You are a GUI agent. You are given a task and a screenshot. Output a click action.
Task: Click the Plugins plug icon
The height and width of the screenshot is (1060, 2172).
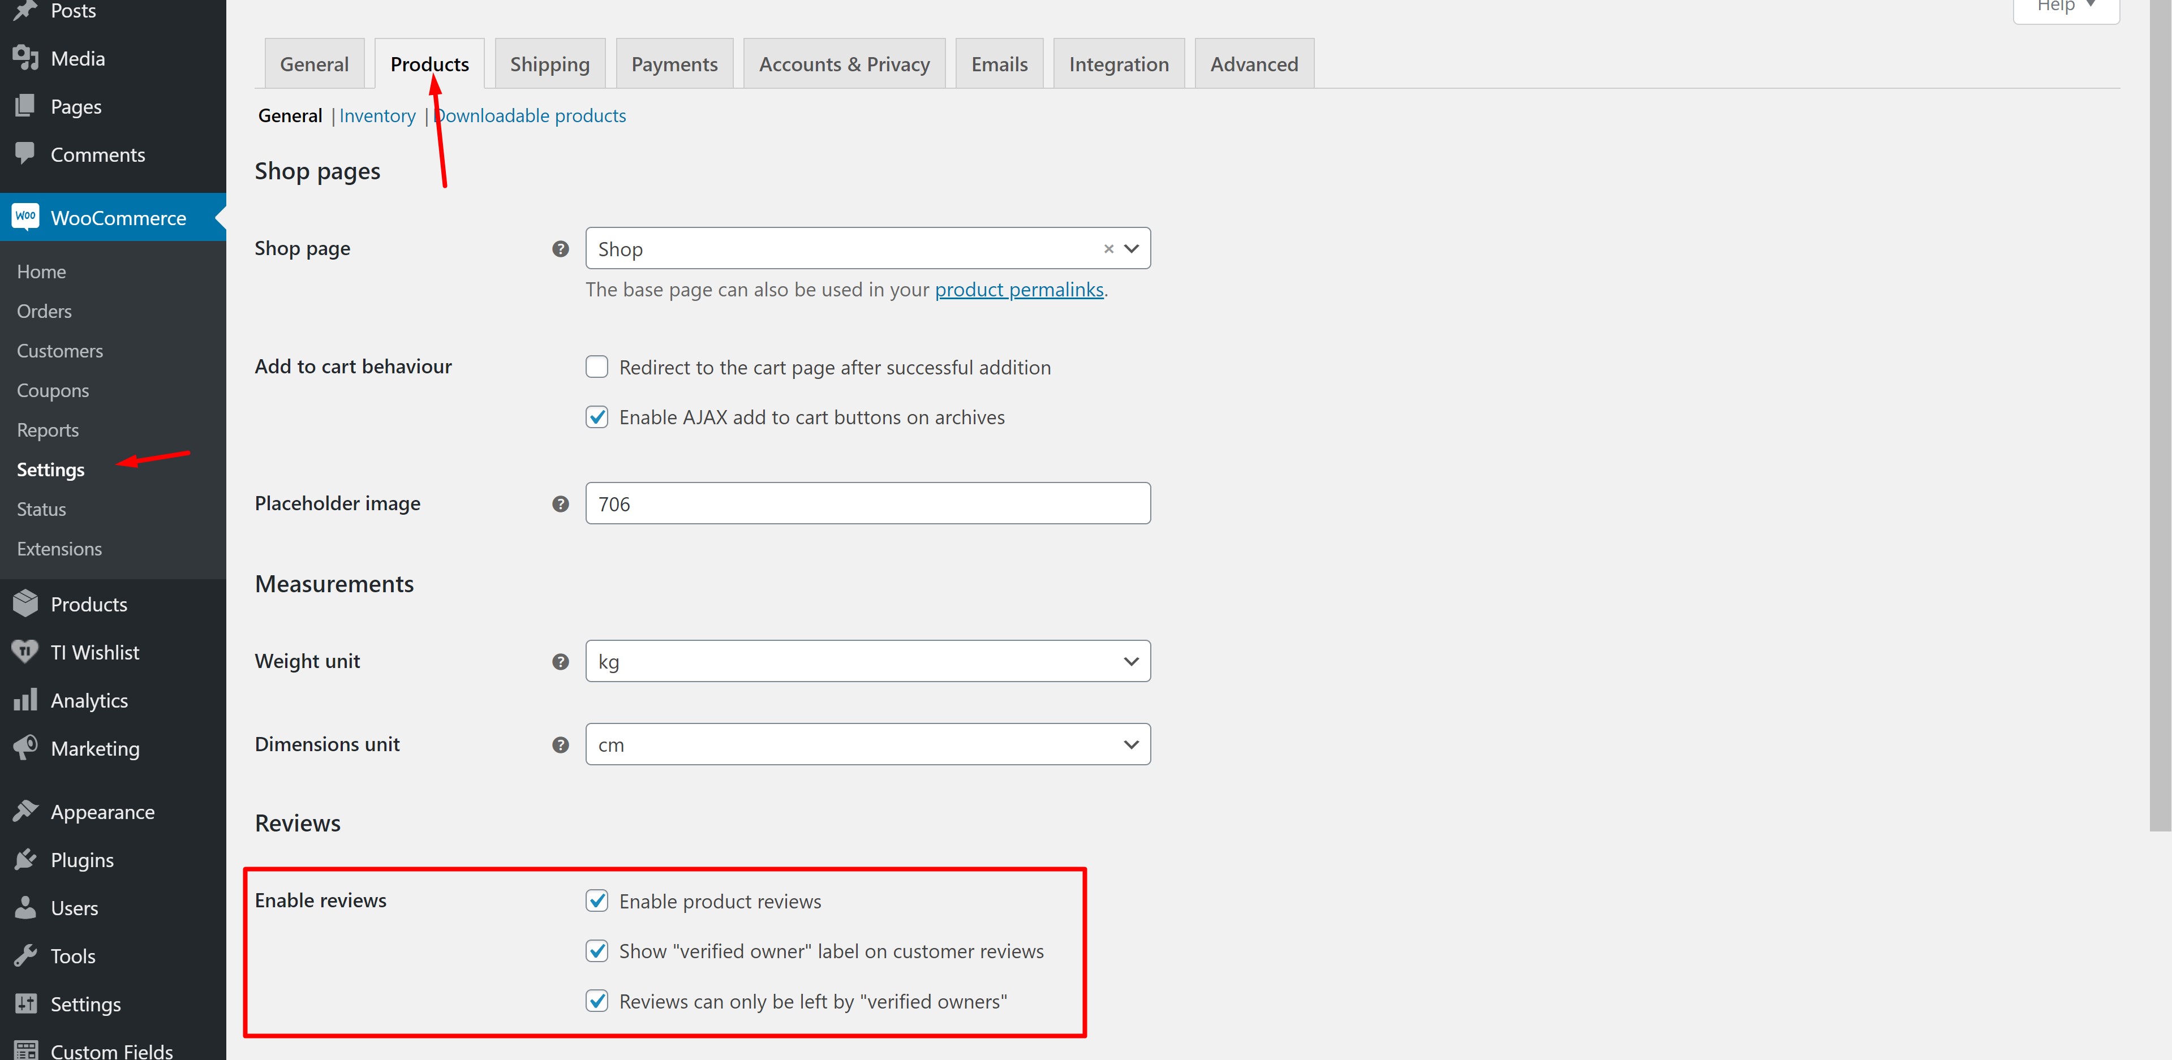click(25, 859)
